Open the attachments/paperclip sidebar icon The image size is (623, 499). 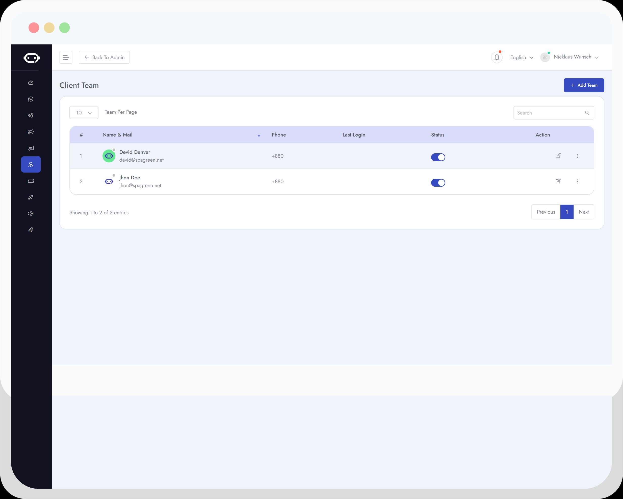(x=31, y=230)
